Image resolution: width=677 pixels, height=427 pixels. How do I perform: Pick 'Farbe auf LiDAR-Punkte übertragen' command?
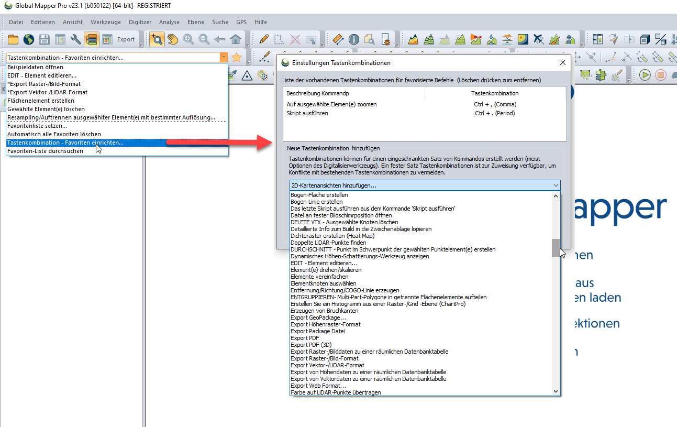[x=421, y=392]
